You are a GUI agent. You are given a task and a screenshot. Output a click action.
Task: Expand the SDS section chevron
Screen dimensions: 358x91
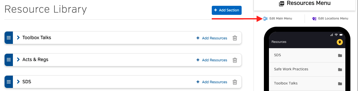coord(18,82)
